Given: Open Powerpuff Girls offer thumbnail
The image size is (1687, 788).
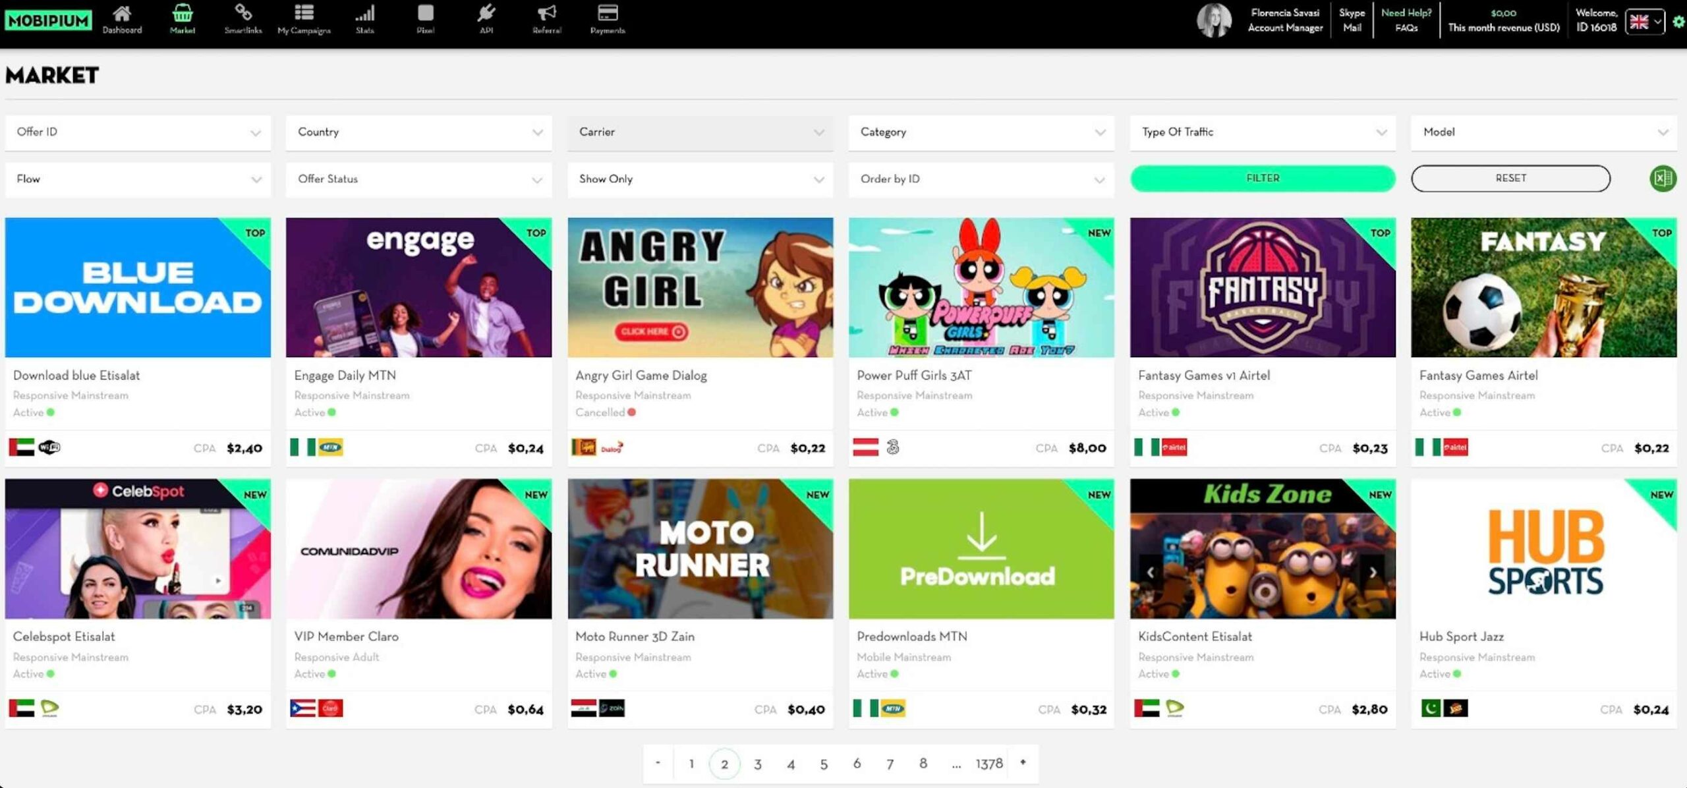Looking at the screenshot, I should pos(981,287).
